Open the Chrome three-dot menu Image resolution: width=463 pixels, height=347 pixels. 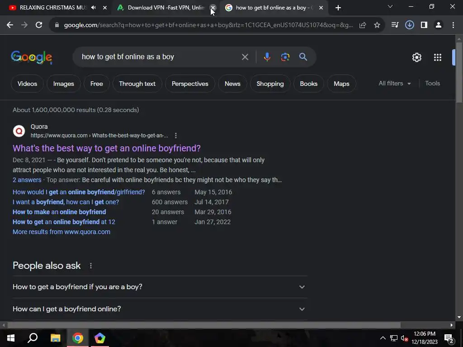453,25
